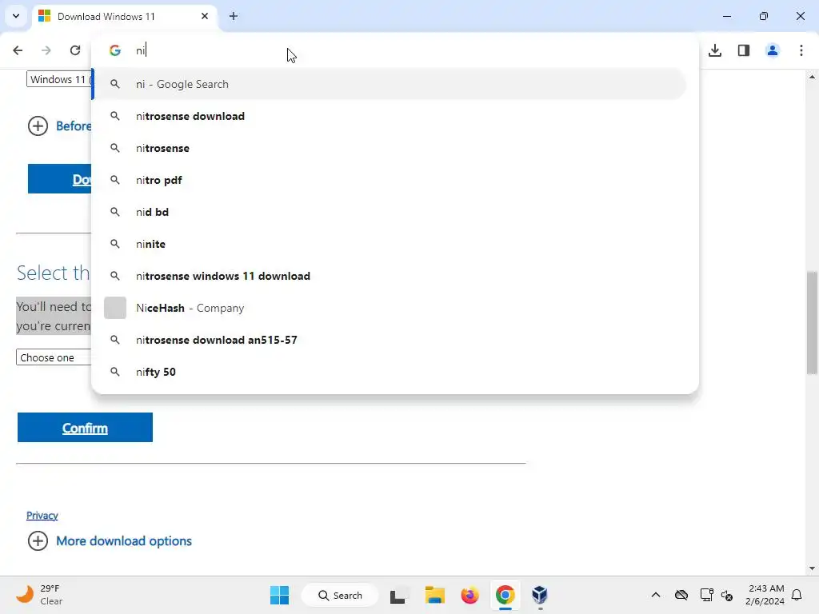Click the Google logo in address bar

click(115, 50)
